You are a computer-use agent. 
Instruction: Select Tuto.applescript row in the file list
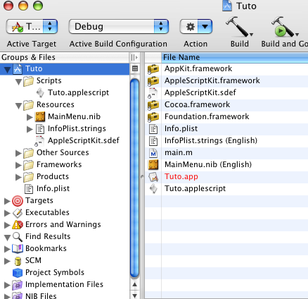[x=226, y=188]
